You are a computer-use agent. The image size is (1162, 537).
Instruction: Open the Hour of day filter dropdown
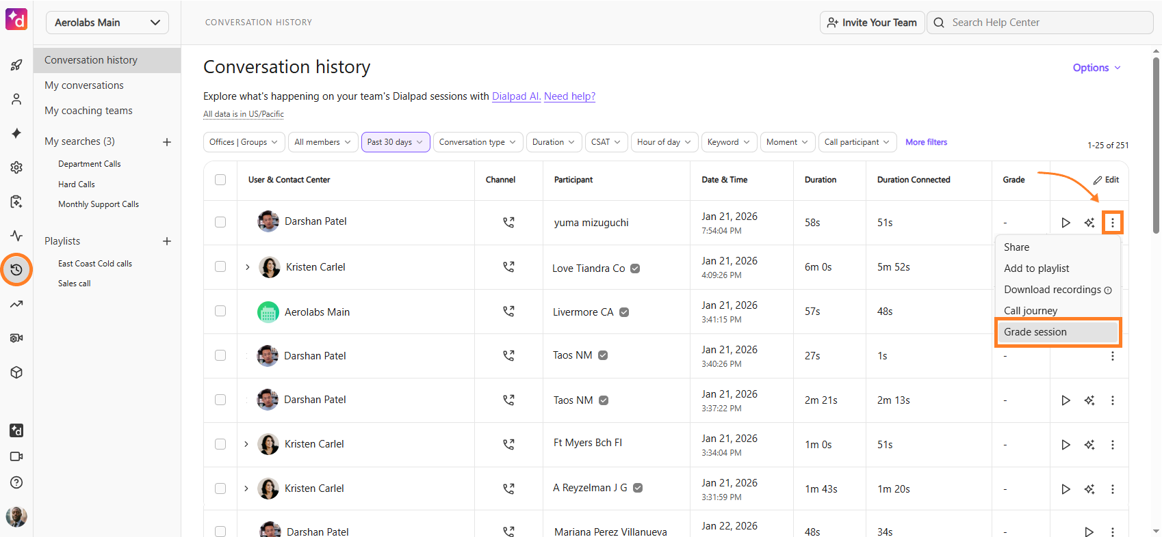664,142
